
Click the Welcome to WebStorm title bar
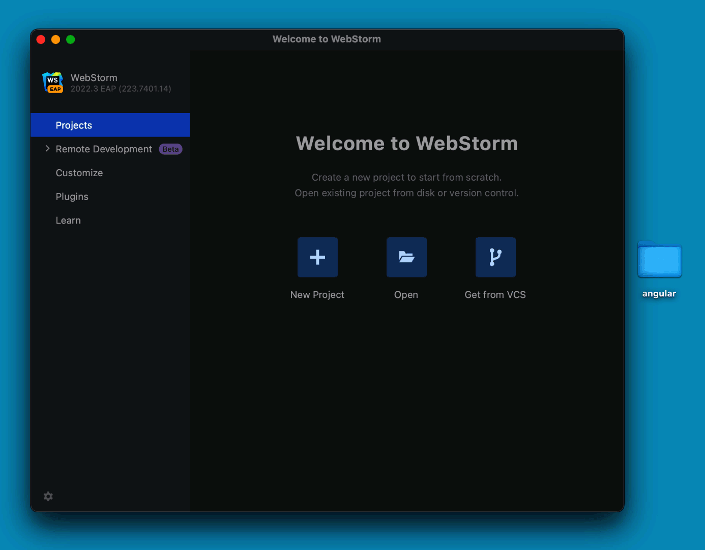click(327, 39)
